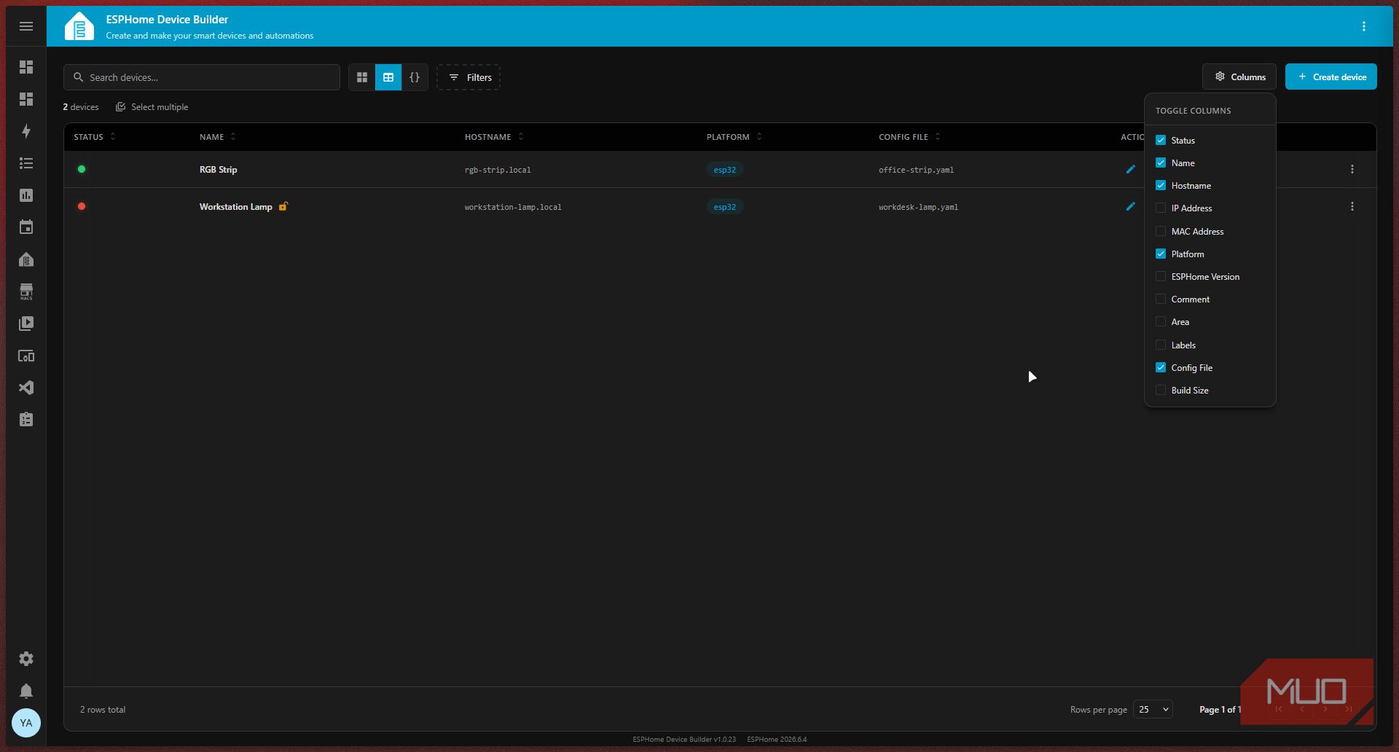Uncheck the Name column checkbox
Image resolution: width=1399 pixels, height=752 pixels.
[x=1161, y=162]
